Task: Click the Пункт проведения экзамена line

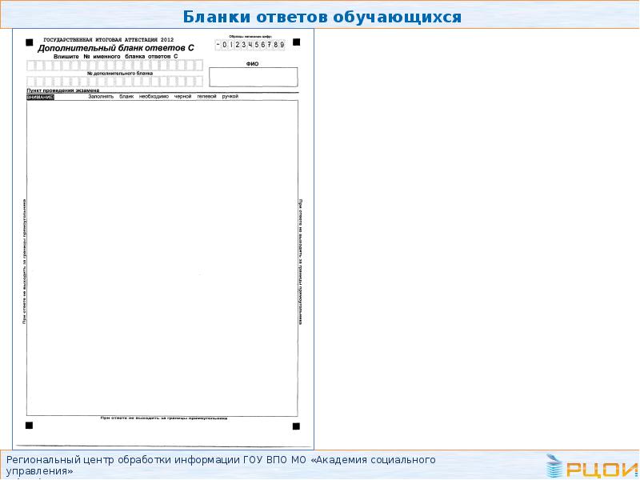Action: tap(62, 91)
